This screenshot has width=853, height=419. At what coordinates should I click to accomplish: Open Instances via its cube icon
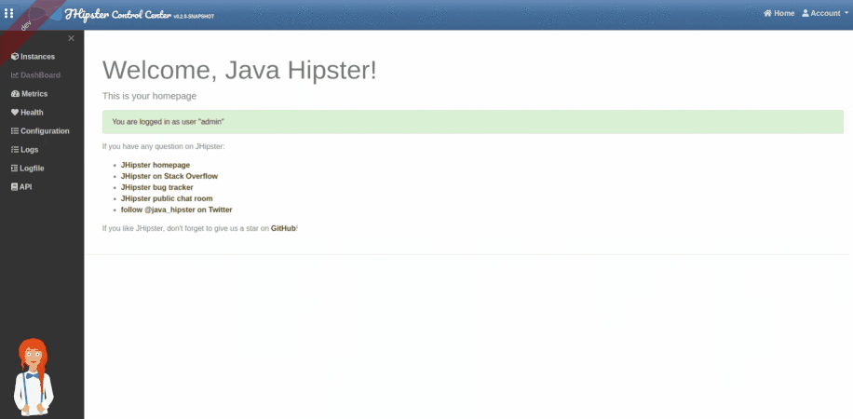tap(14, 57)
